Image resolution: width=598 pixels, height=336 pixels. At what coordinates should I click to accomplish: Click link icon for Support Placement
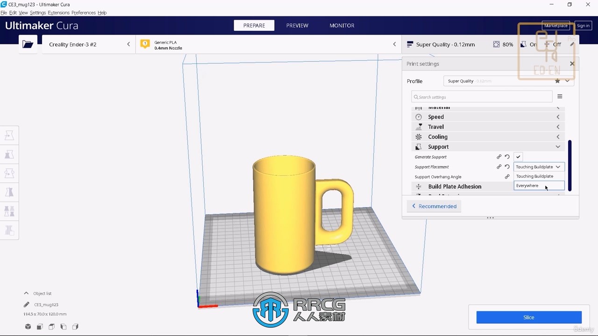(499, 167)
